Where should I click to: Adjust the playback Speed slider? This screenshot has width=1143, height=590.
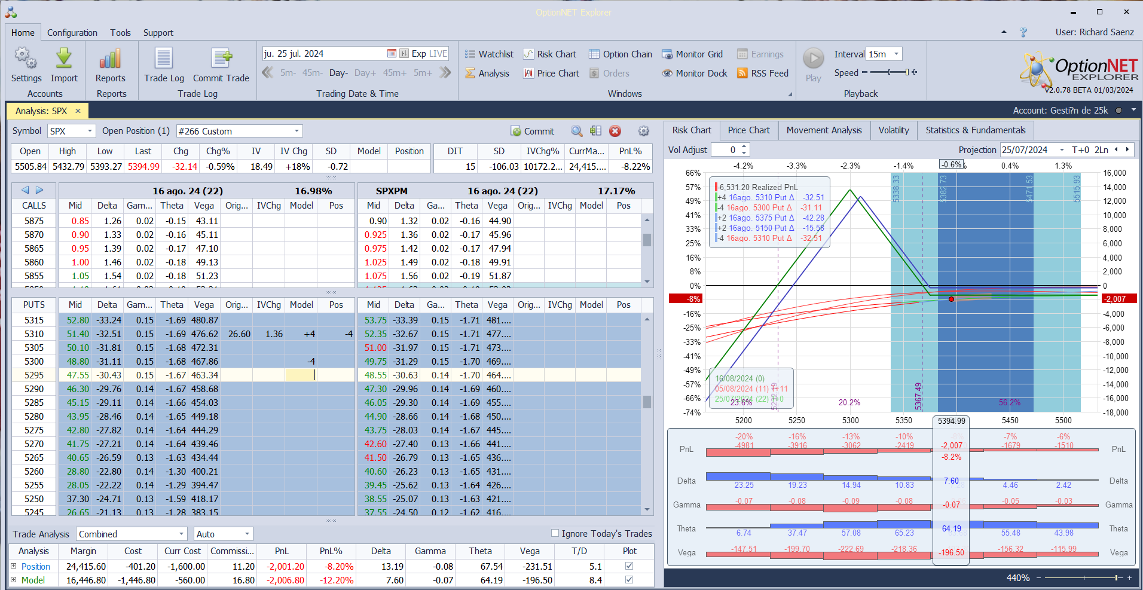tap(890, 72)
